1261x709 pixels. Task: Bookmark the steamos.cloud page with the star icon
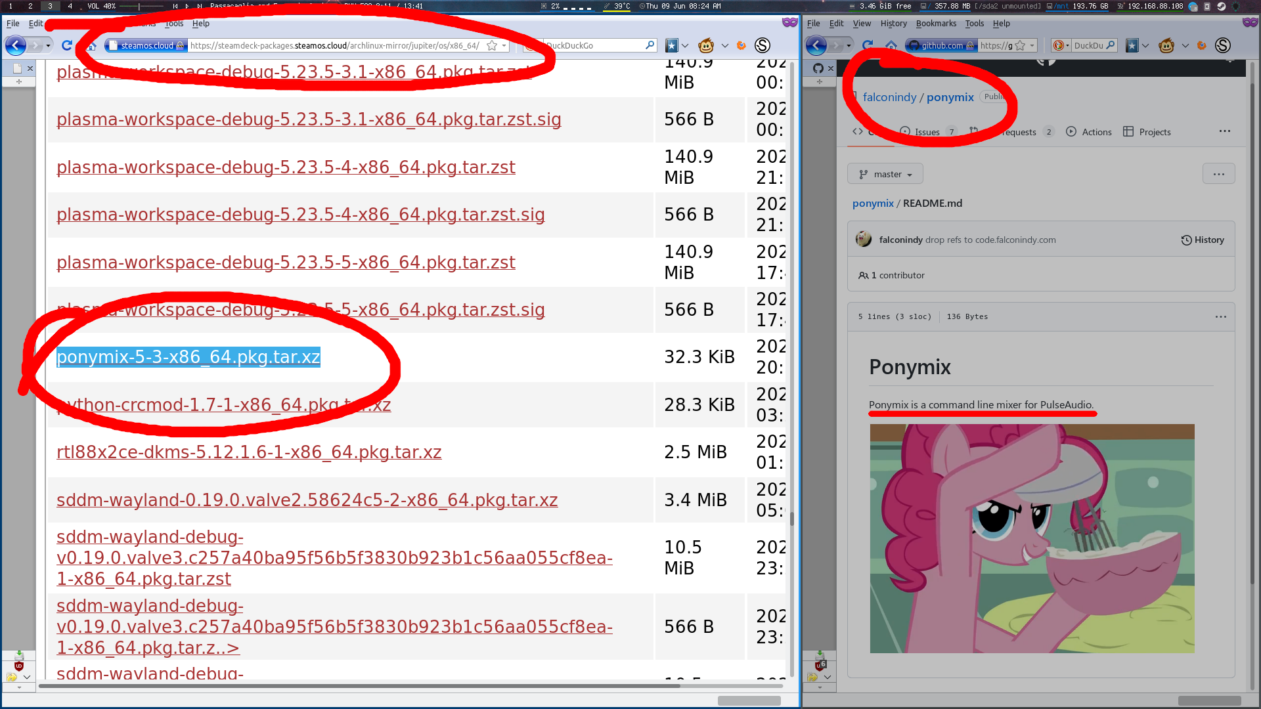point(491,45)
